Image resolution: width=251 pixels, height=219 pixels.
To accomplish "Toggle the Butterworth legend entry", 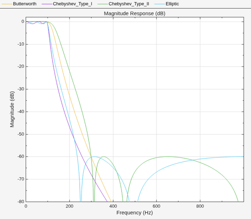I will [19, 4].
